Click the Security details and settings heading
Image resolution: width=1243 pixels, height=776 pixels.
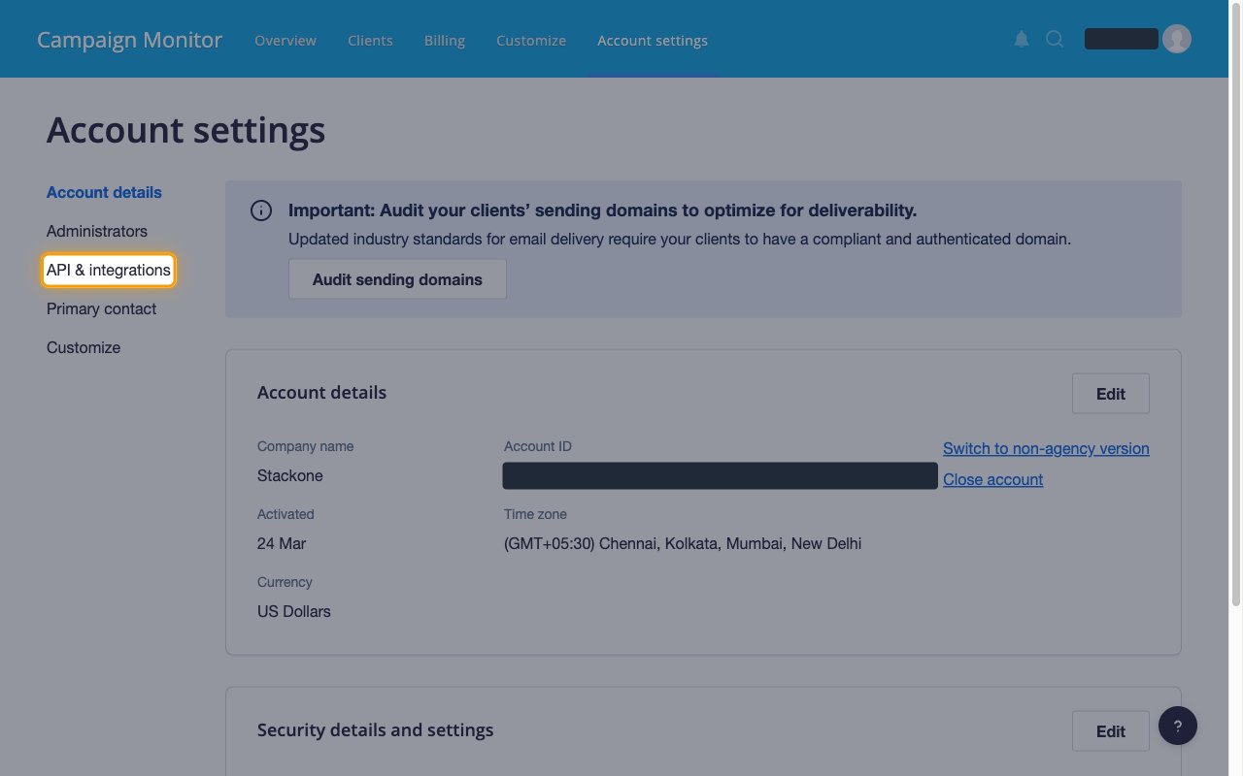pos(375,729)
